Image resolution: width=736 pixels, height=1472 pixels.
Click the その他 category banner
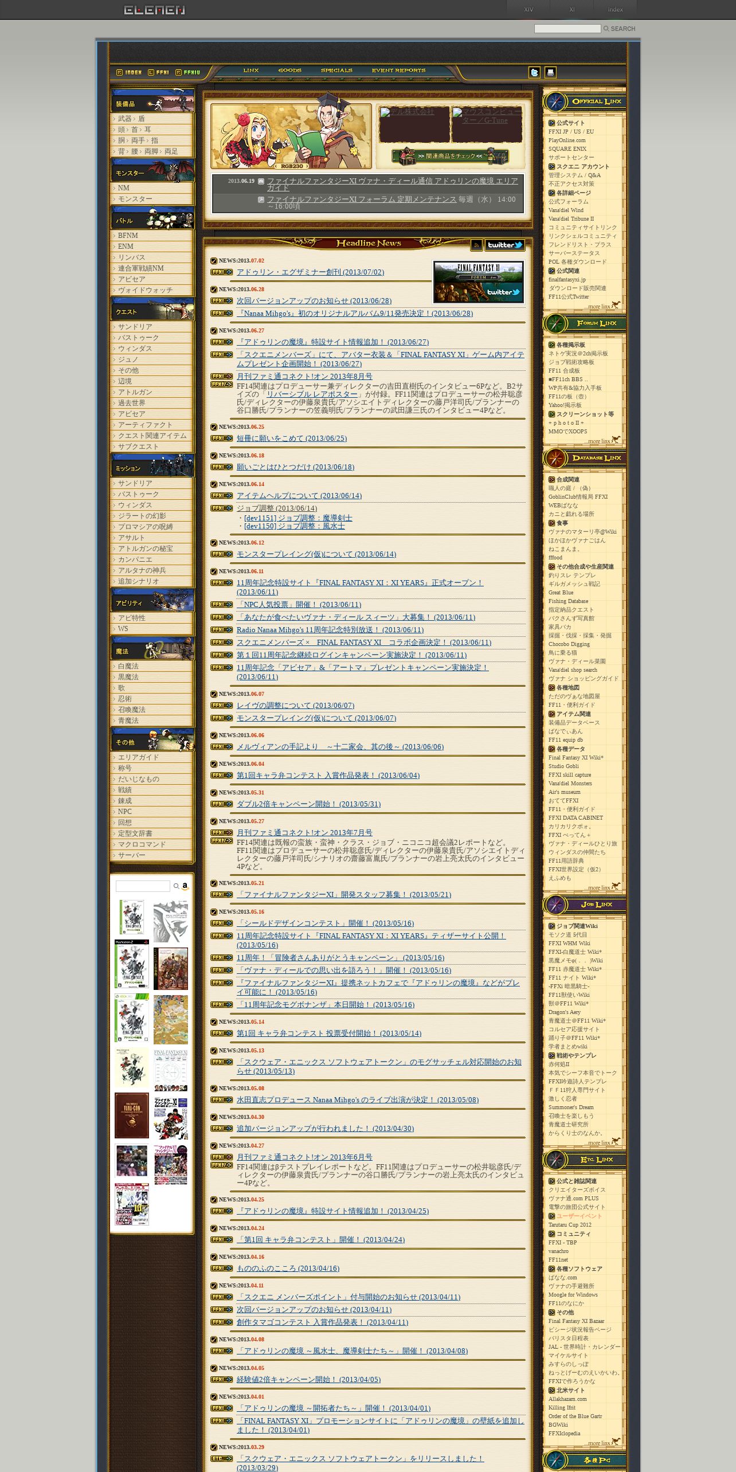click(x=152, y=739)
